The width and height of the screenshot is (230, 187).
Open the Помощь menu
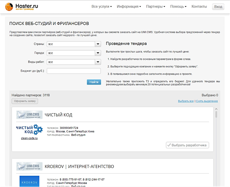point(178,7)
